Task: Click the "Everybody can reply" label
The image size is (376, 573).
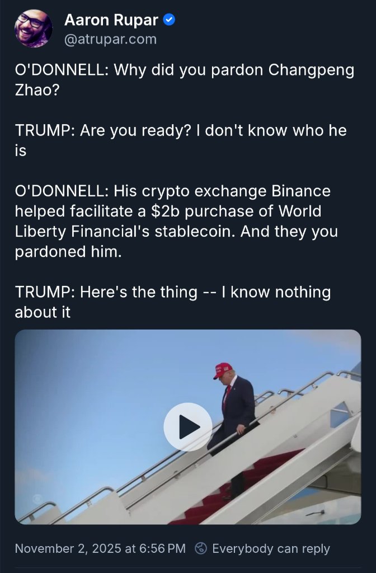Action: (271, 548)
